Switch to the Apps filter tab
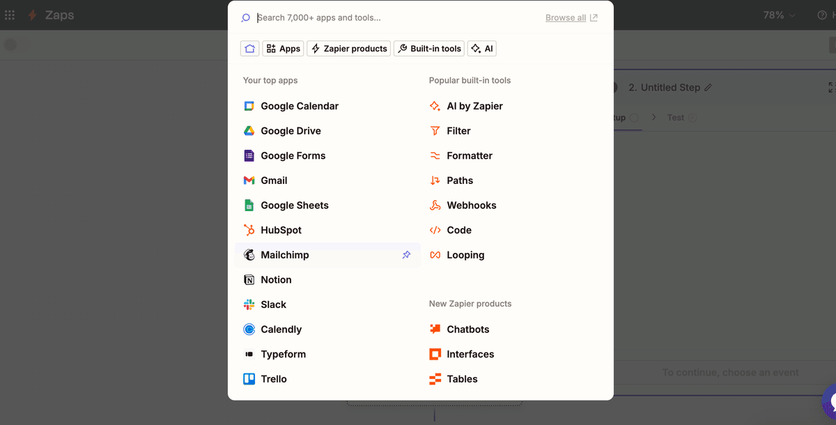The width and height of the screenshot is (836, 425). click(283, 49)
